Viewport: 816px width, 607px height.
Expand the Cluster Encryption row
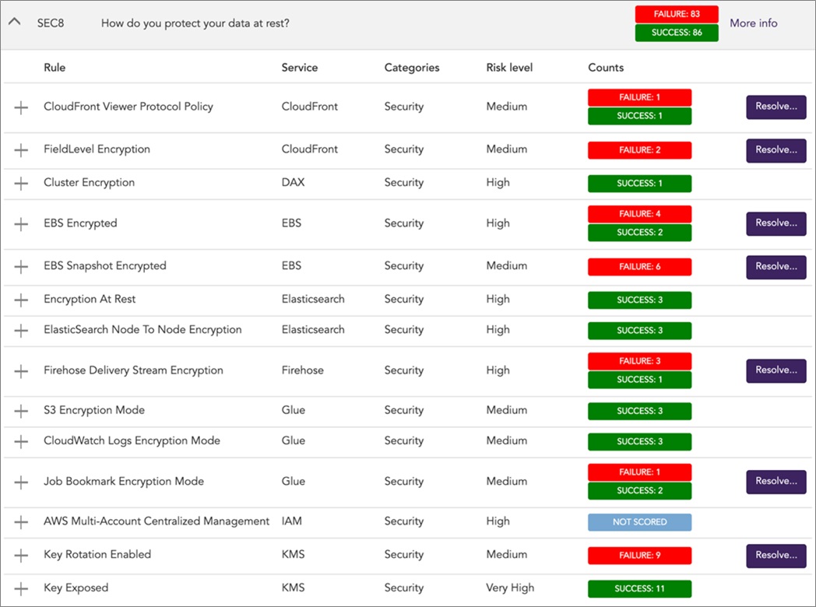coord(21,184)
